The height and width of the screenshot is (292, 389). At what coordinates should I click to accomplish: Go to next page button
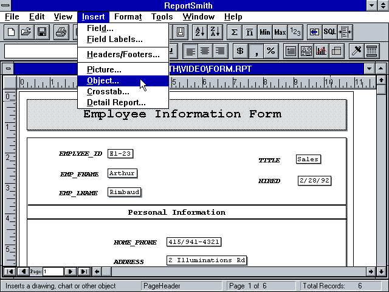71,272
